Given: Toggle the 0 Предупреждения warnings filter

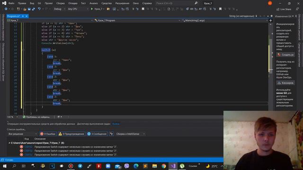Looking at the screenshot, I should click(x=71, y=134).
